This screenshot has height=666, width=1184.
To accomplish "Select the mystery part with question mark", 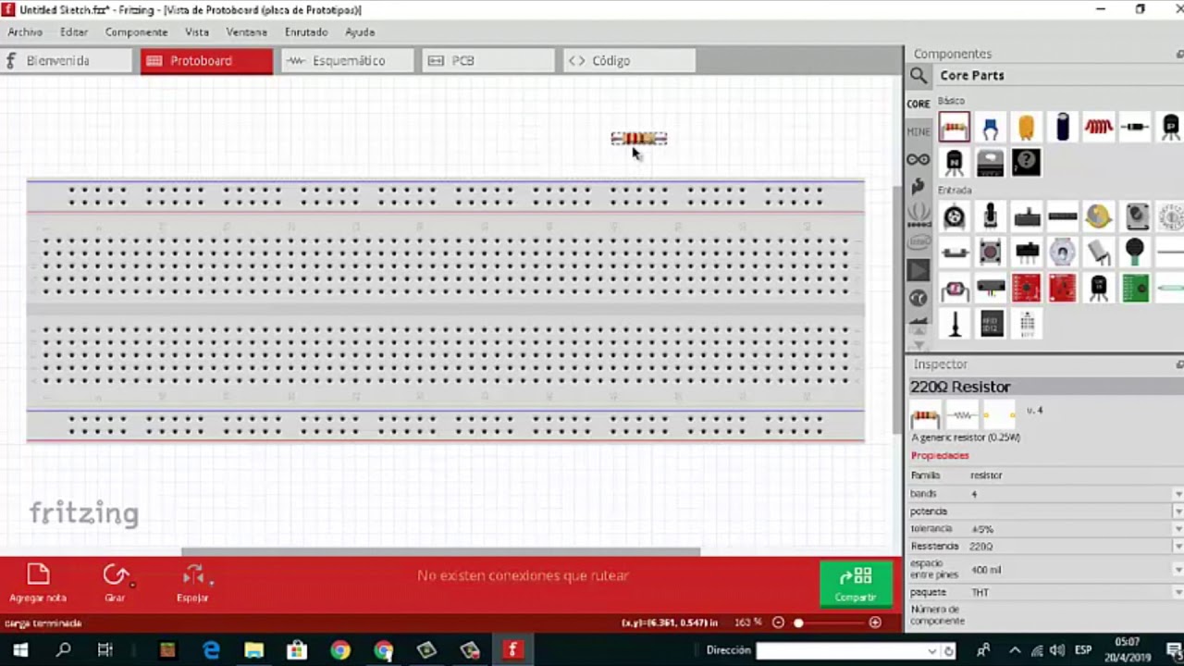I will click(x=1026, y=163).
